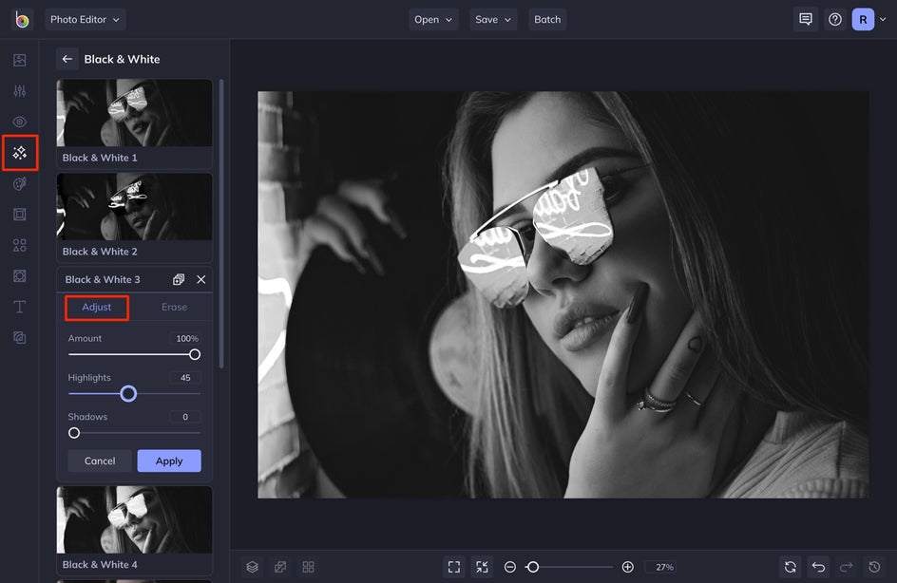This screenshot has height=583, width=897.
Task: Click the Shadows 0 value field
Action: (x=185, y=417)
